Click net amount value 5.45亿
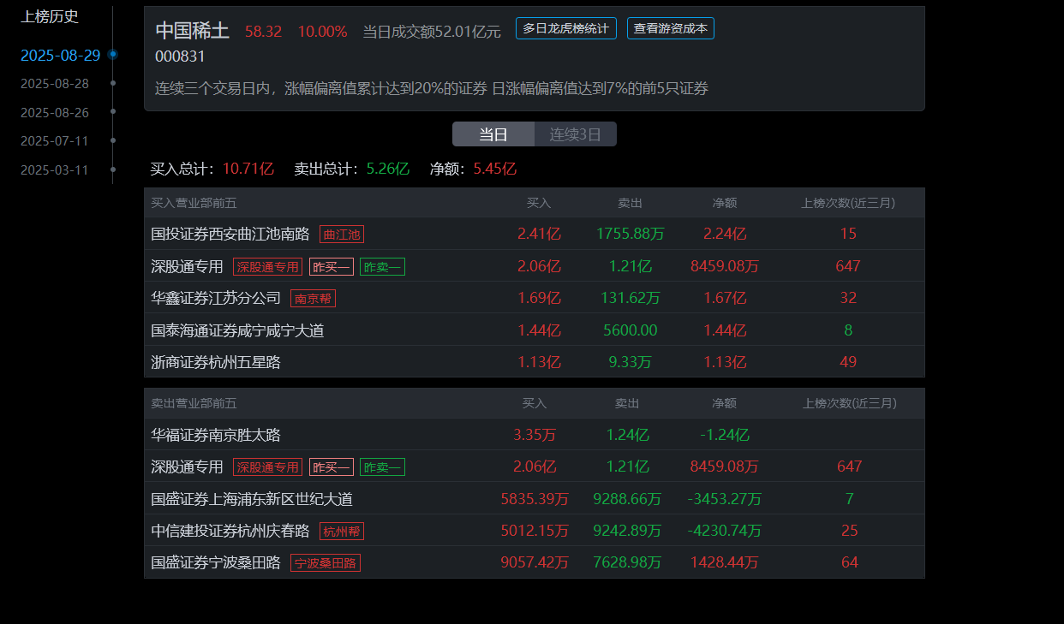 [x=494, y=169]
